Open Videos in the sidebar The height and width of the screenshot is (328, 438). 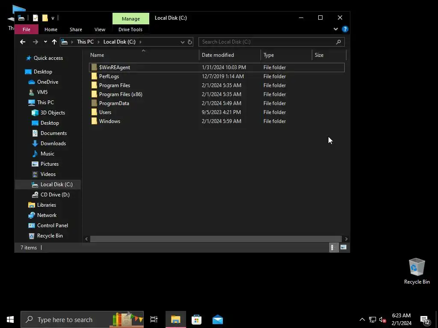48,174
